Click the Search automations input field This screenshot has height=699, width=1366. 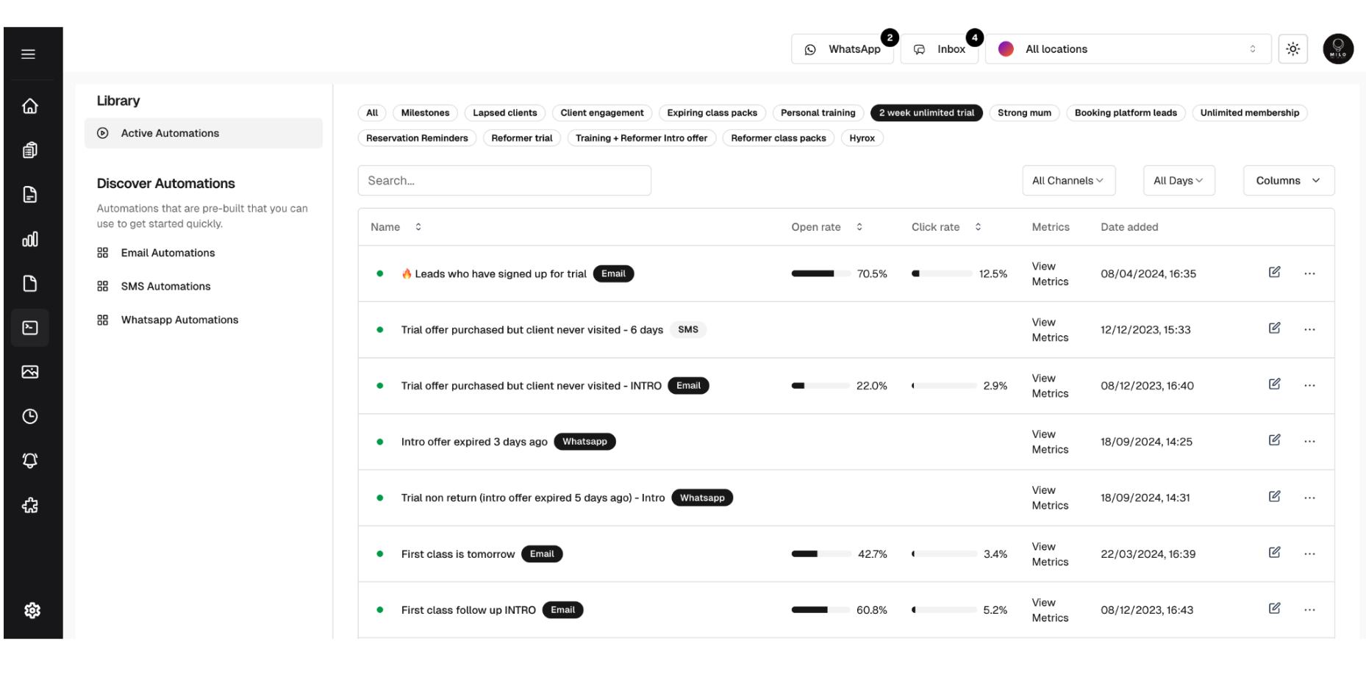504,181
